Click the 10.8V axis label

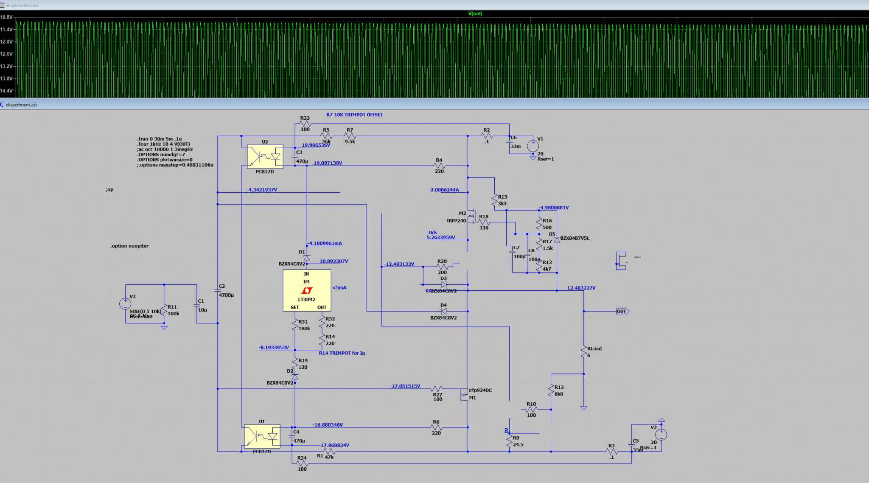[x=6, y=17]
